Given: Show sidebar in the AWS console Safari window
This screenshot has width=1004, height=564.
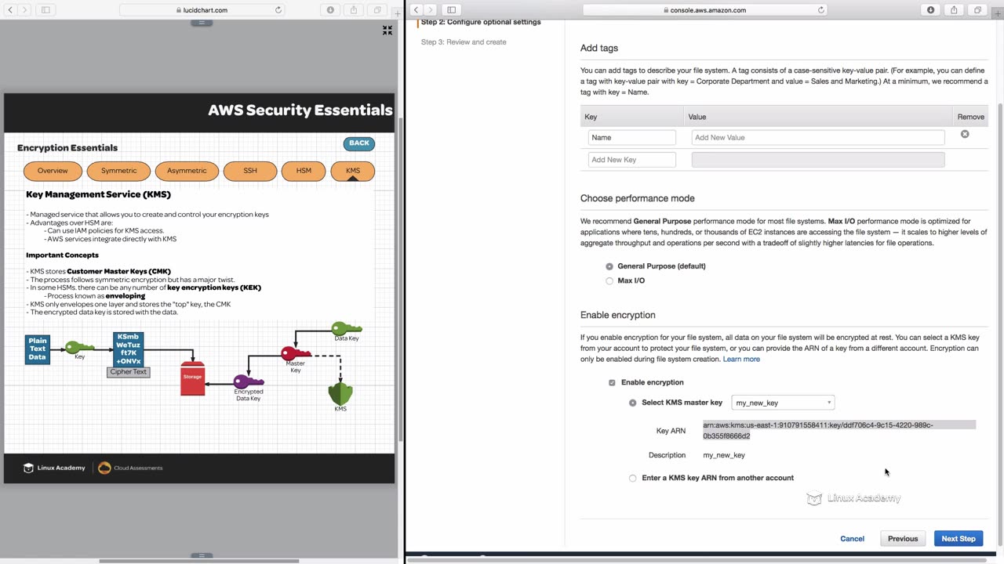Looking at the screenshot, I should point(452,10).
